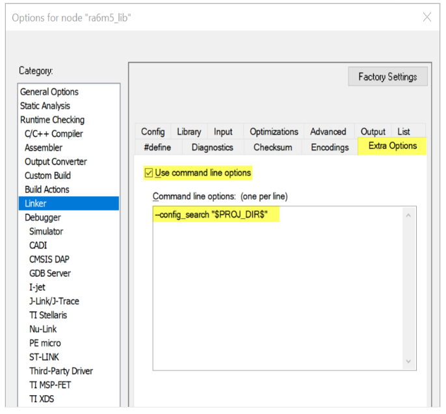446x414 pixels.
Task: Open the Debugger category
Action: [43, 217]
